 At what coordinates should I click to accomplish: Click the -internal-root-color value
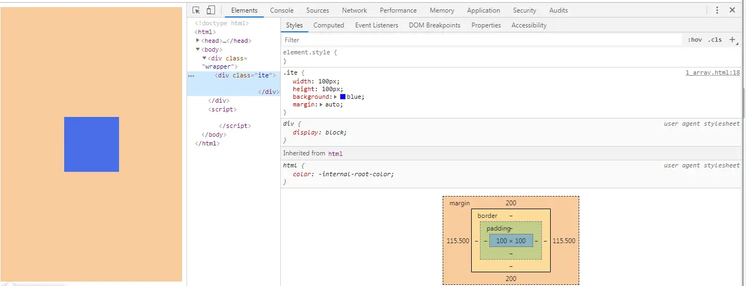356,174
